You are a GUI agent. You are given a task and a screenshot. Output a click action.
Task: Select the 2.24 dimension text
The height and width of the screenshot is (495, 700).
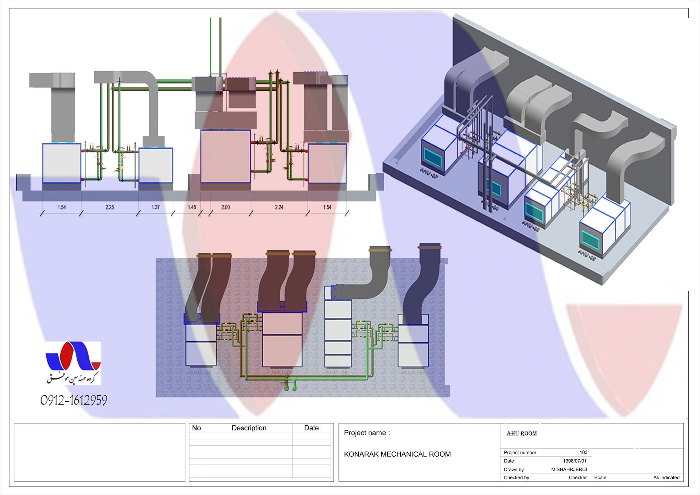point(279,207)
